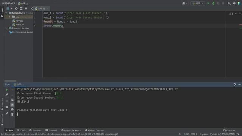Close the APP.py editor tab
Viewport: 242px width, 136px height.
click(47, 9)
